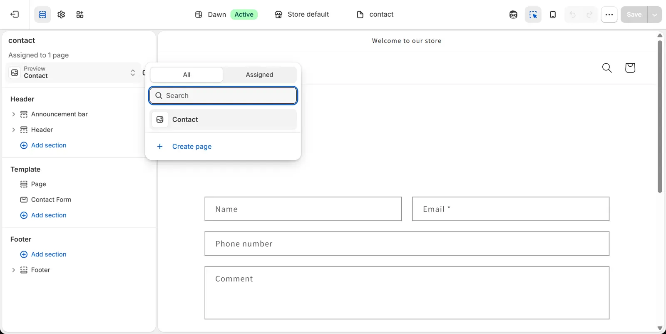Toggle the inspector selection mode icon
This screenshot has height=334, width=666.
533,15
